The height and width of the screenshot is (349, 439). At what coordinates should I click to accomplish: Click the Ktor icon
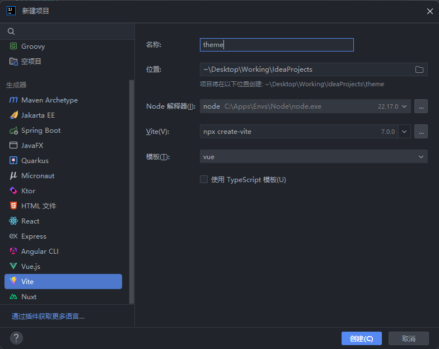click(x=13, y=190)
